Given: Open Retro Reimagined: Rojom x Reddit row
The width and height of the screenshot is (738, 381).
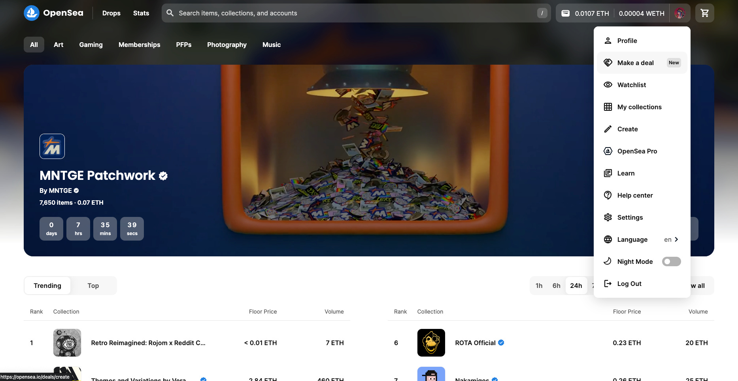Looking at the screenshot, I should (187, 343).
